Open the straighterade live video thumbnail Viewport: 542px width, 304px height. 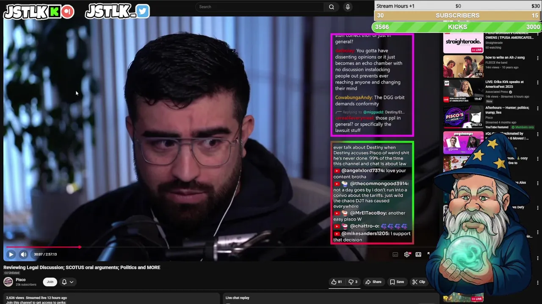[463, 42]
